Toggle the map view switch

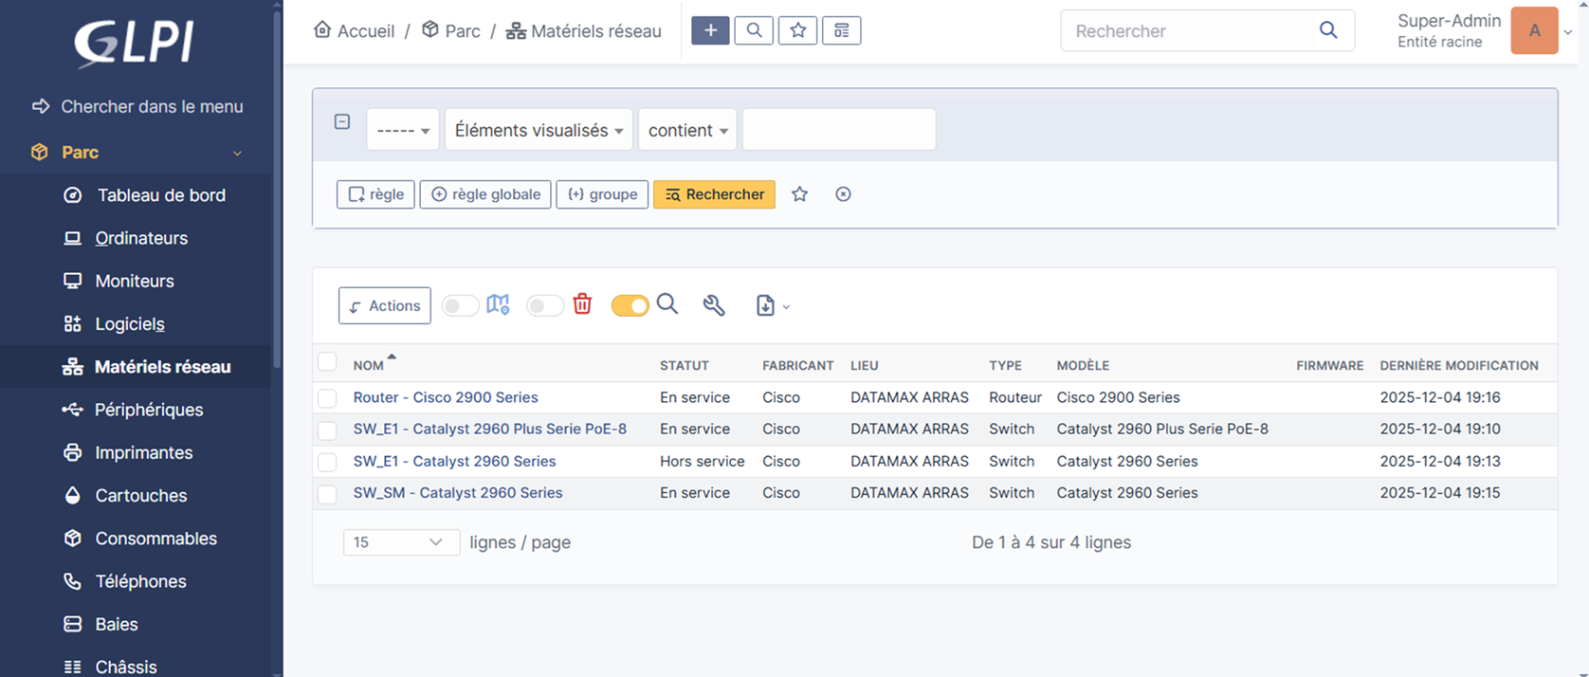coord(460,305)
